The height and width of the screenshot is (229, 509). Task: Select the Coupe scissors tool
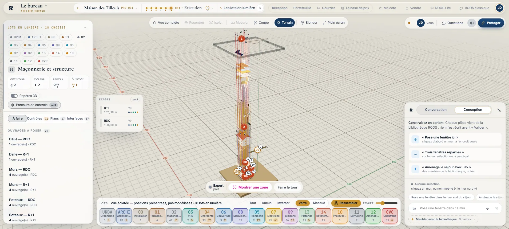261,23
